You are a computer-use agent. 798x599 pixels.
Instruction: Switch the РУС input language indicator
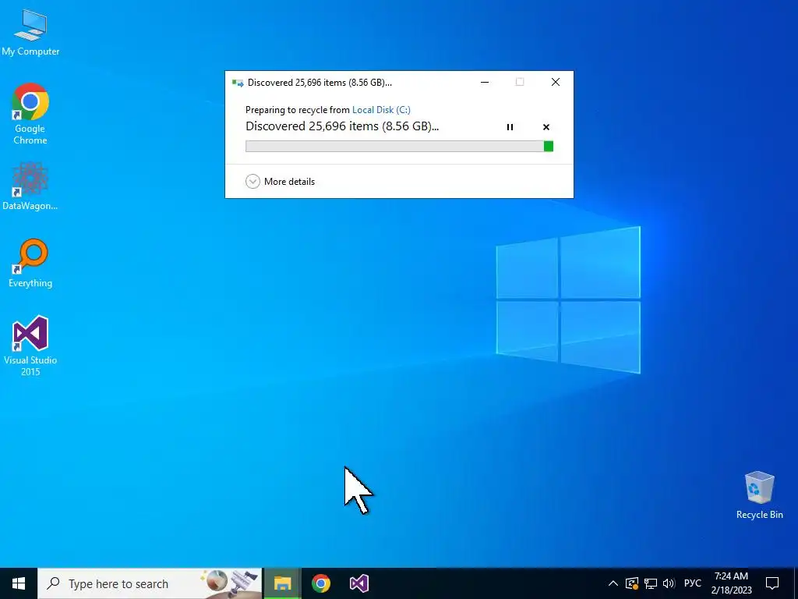pos(693,583)
